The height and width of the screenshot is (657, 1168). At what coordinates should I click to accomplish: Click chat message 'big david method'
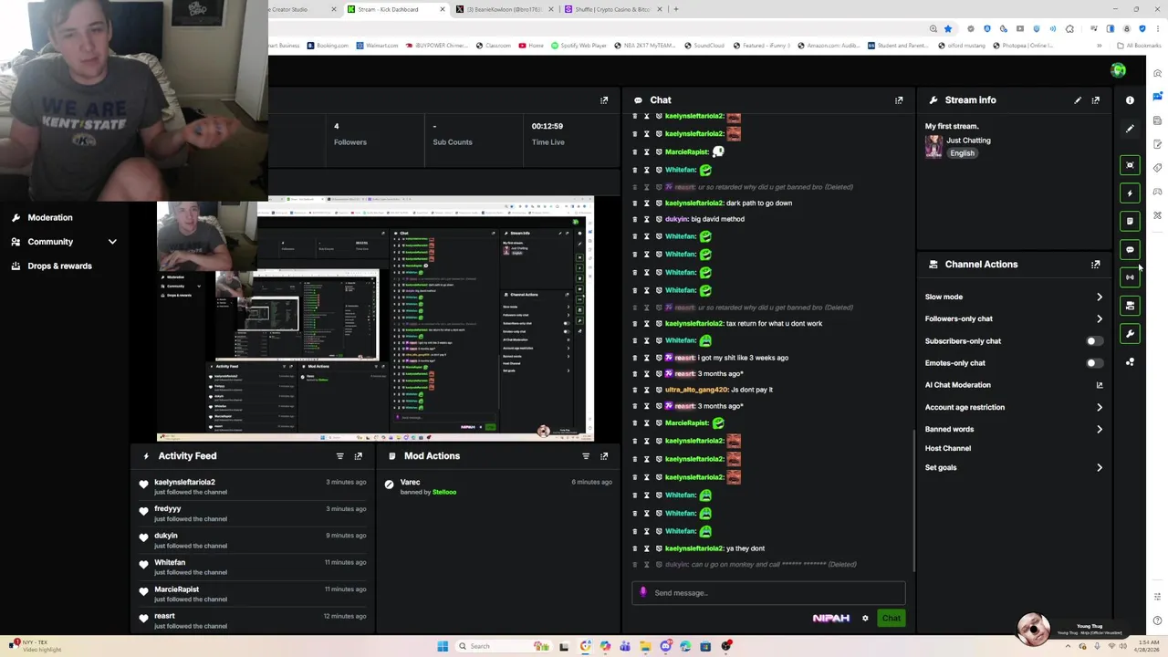click(717, 219)
